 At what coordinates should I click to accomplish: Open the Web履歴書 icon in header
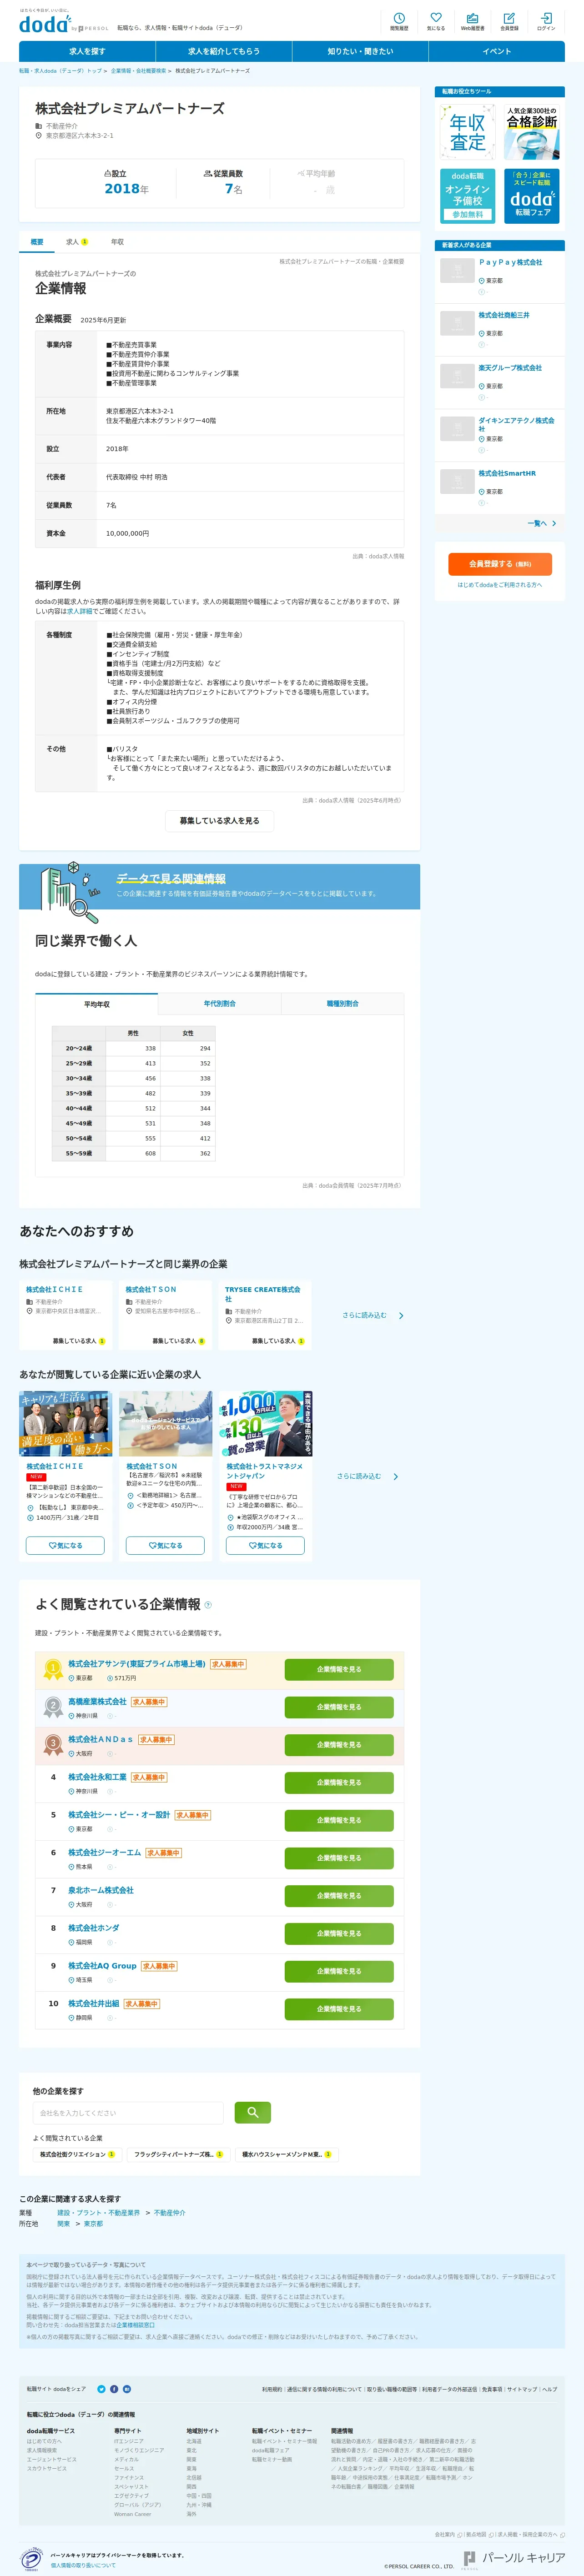pyautogui.click(x=472, y=21)
